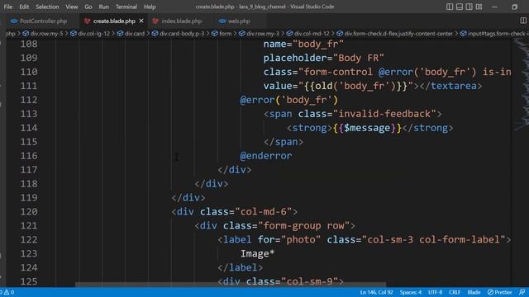Open div.col-lg-12 breadcrumb dropdown
Image resolution: width=529 pixels, height=297 pixels.
pos(90,34)
